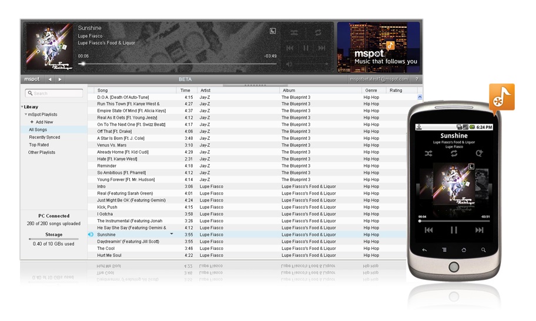Collapse the mSpot Playlists node
This screenshot has height=321, width=536.
point(26,115)
